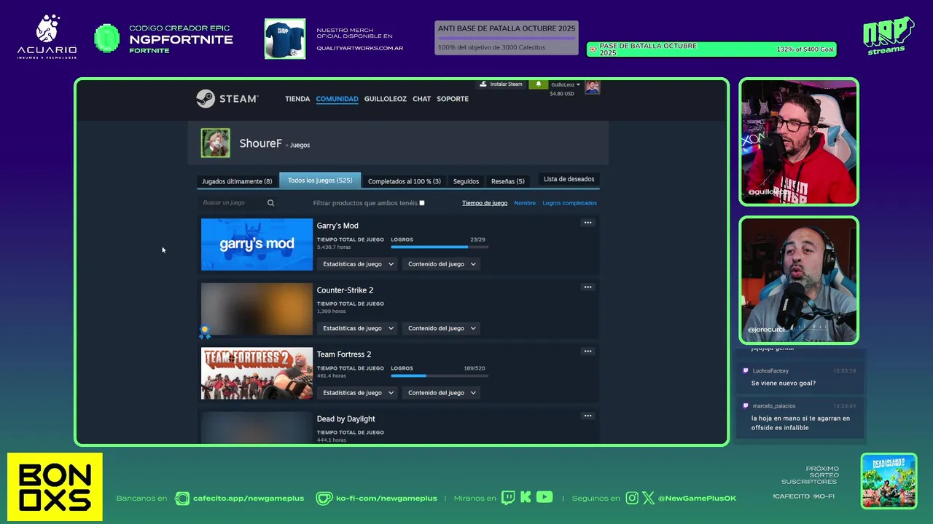Image resolution: width=933 pixels, height=524 pixels.
Task: Select the 'Todos los juegos (525)' tab
Action: 320,180
